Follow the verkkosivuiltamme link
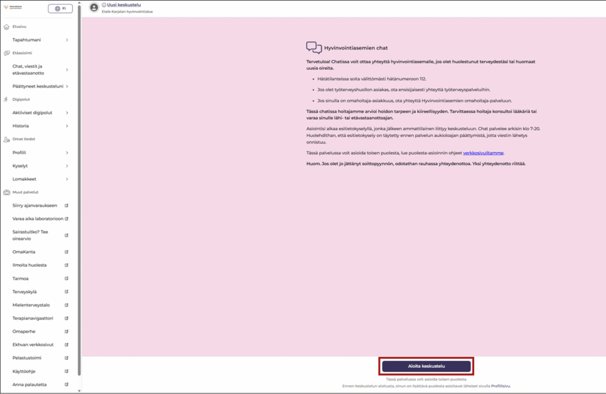Image resolution: width=606 pixels, height=394 pixels. (x=482, y=153)
